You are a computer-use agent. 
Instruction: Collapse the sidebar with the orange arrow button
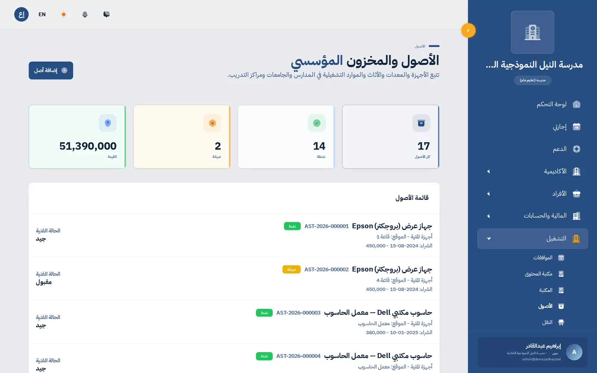click(x=468, y=30)
